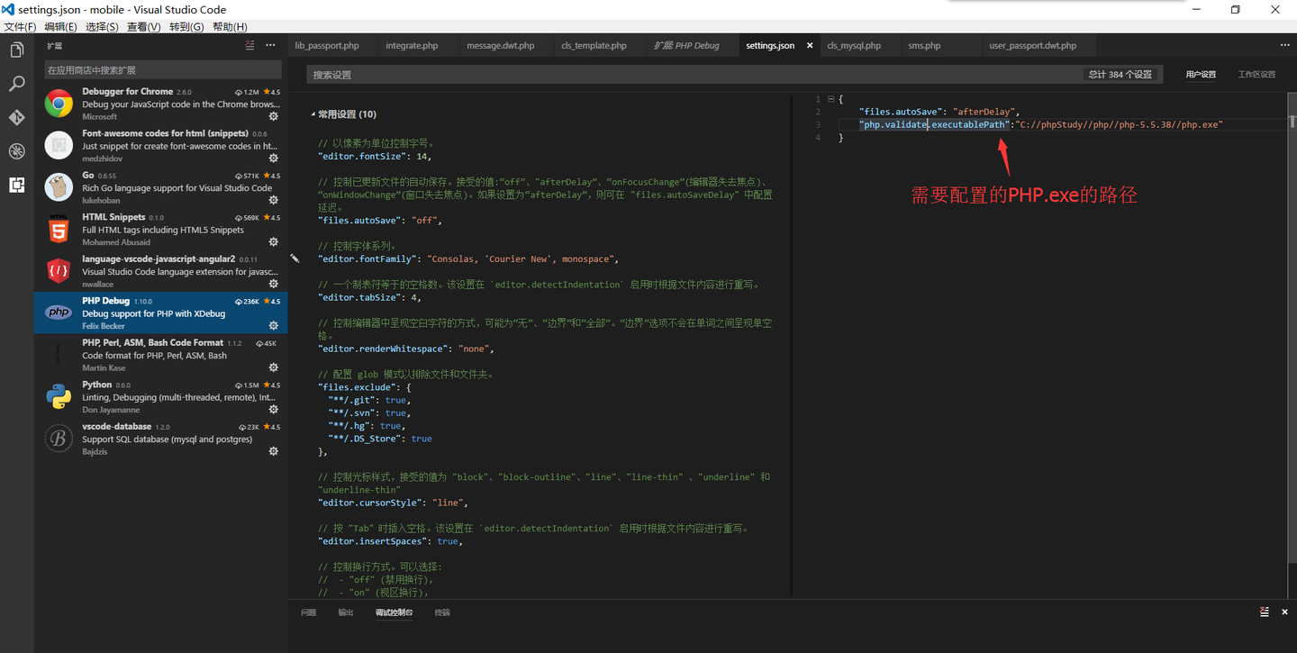Select the 用户设置 settings scope
This screenshot has height=653, width=1297.
pyautogui.click(x=1201, y=75)
